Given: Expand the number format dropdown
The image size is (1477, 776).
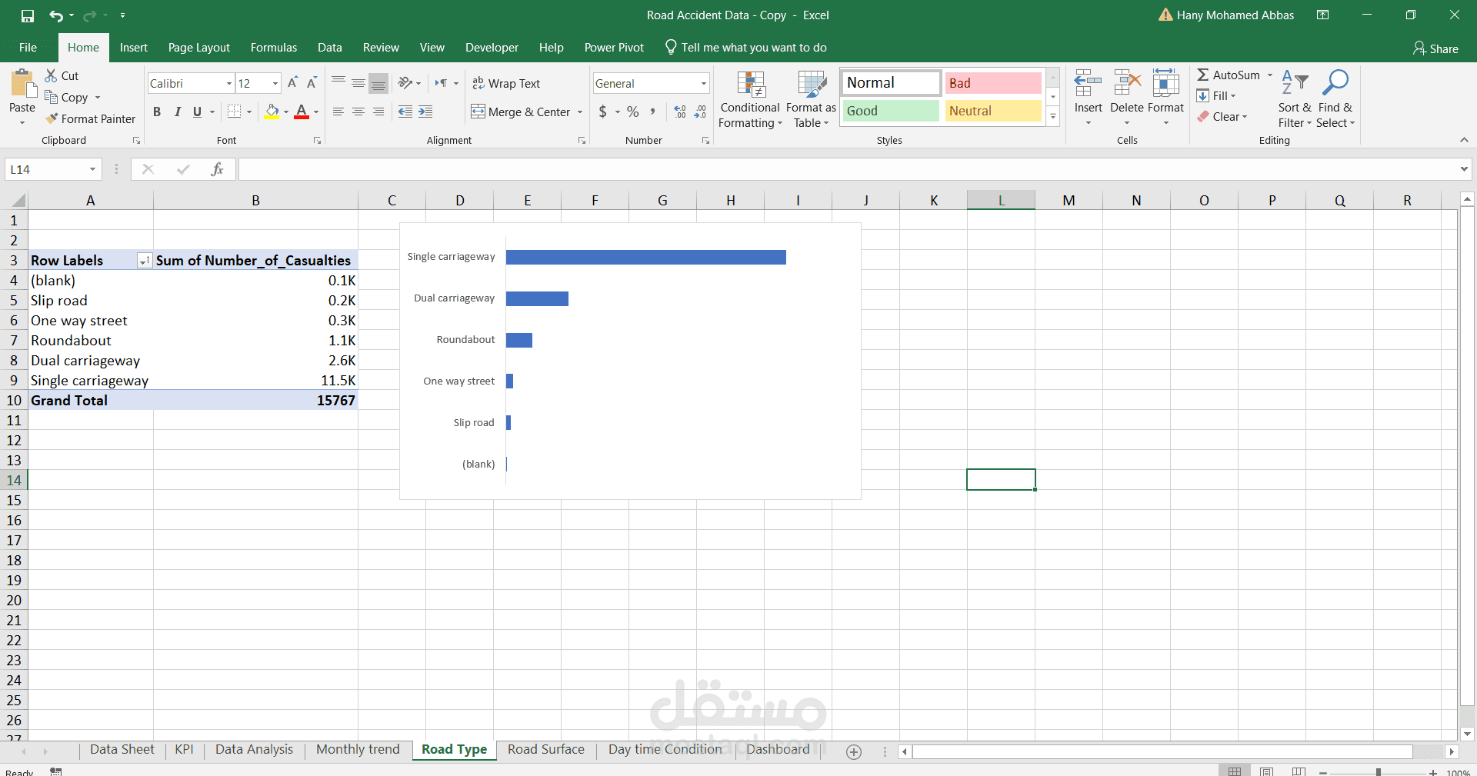Looking at the screenshot, I should tap(703, 83).
